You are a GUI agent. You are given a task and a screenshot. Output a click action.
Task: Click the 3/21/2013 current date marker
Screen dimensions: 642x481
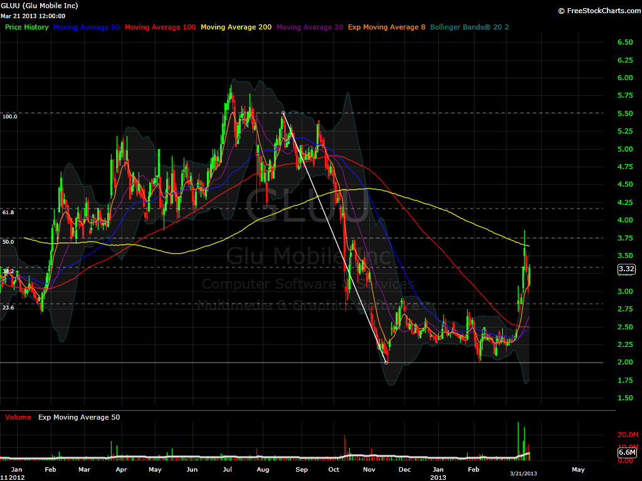pyautogui.click(x=524, y=473)
